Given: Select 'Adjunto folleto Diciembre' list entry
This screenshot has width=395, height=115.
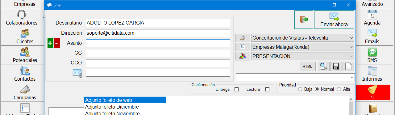Looking at the screenshot, I should 112,107.
